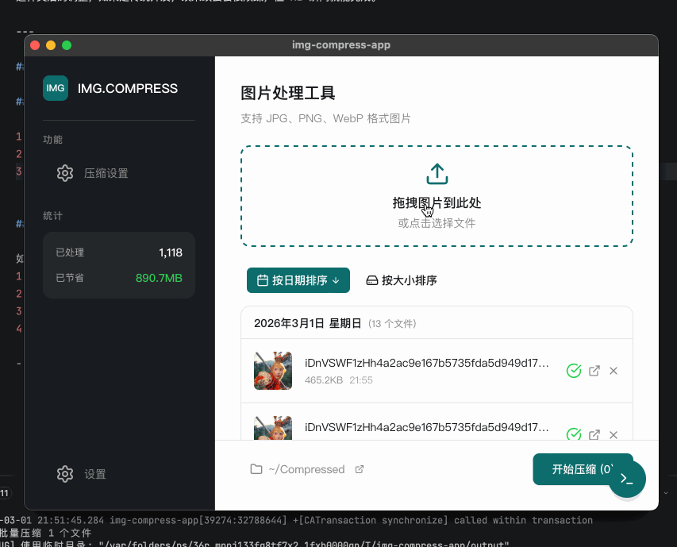Open first file in external viewer

594,371
